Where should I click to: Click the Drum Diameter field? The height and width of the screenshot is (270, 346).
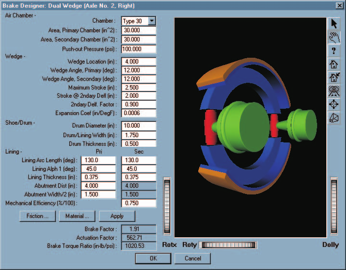(139, 126)
